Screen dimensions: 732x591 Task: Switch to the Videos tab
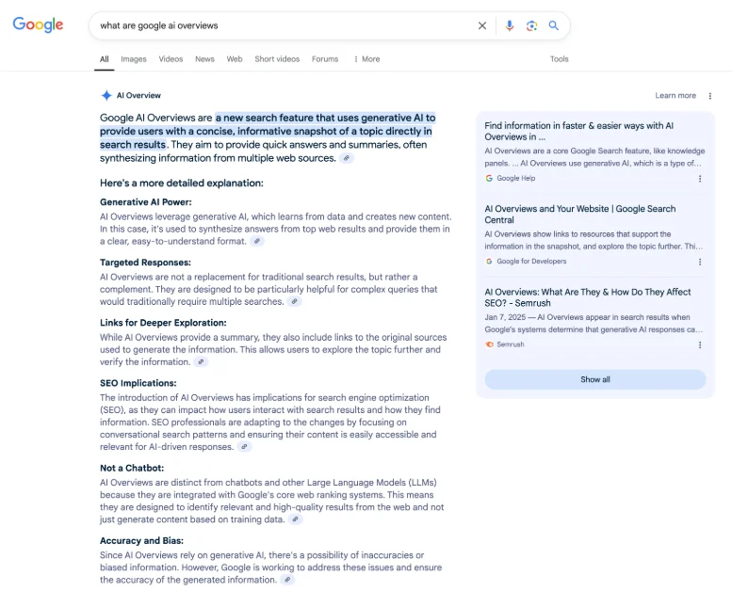click(x=171, y=59)
